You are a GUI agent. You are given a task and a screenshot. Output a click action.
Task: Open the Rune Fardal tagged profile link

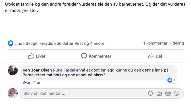tap(64, 70)
